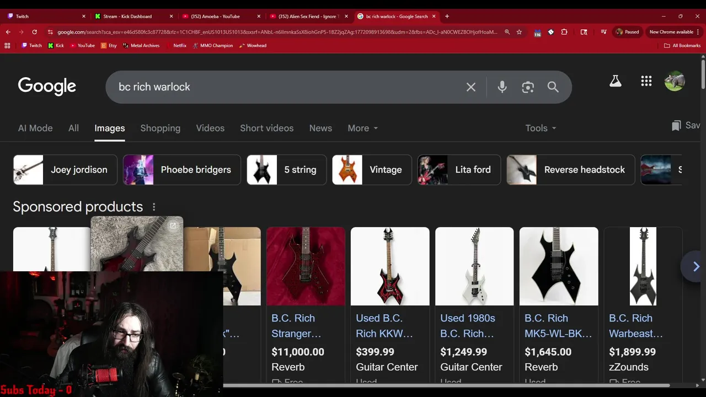Image resolution: width=706 pixels, height=397 pixels.
Task: Filter by Lita ford chip
Action: click(459, 170)
